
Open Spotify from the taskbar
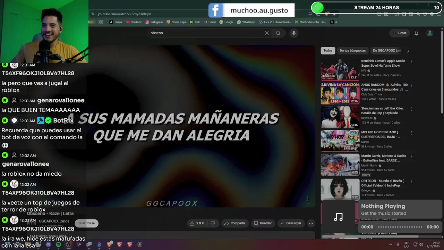(58, 244)
